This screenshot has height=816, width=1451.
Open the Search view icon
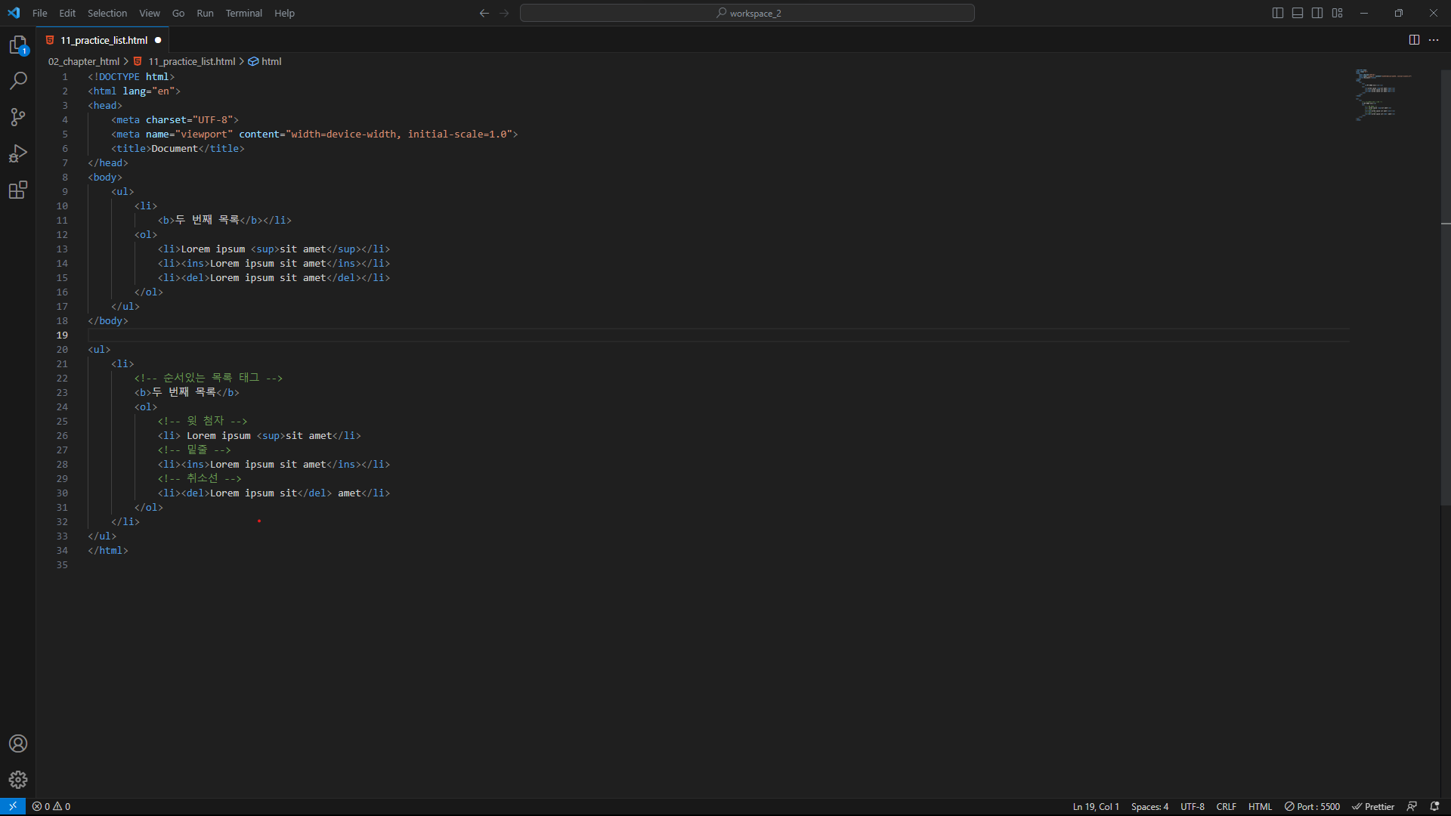click(18, 81)
